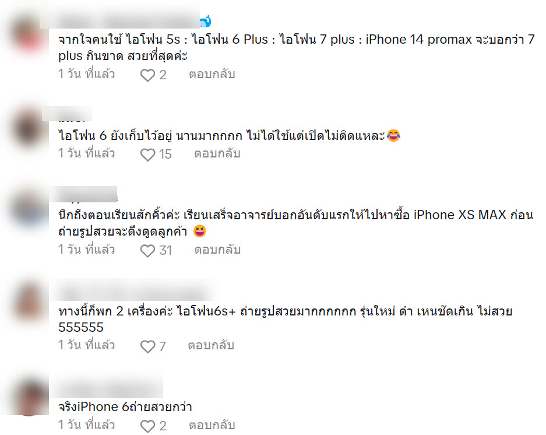Reply to the comment with 15 likes

(217, 154)
